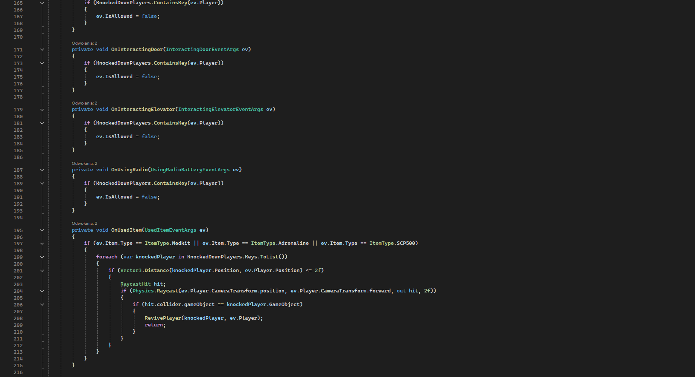
Task: Fold the foreach knockedPlayer loop block
Action: click(x=42, y=257)
